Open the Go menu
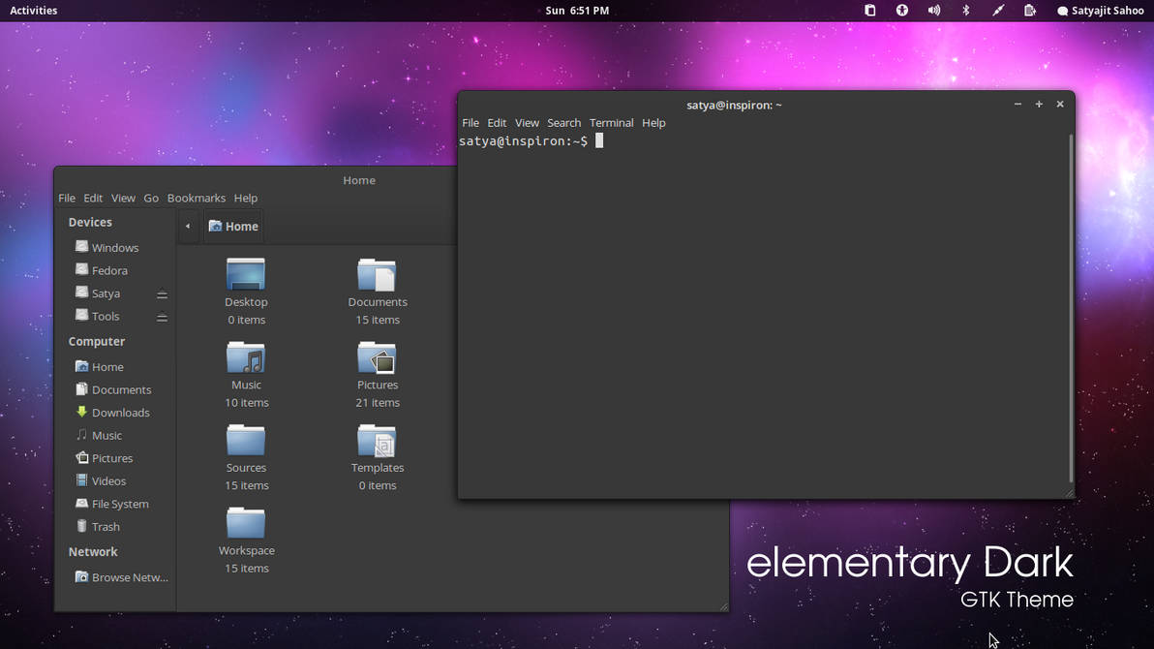The image size is (1154, 649). [151, 199]
